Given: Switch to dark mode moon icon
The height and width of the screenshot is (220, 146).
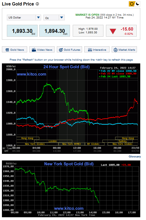Looking at the screenshot, I should tap(137, 4).
